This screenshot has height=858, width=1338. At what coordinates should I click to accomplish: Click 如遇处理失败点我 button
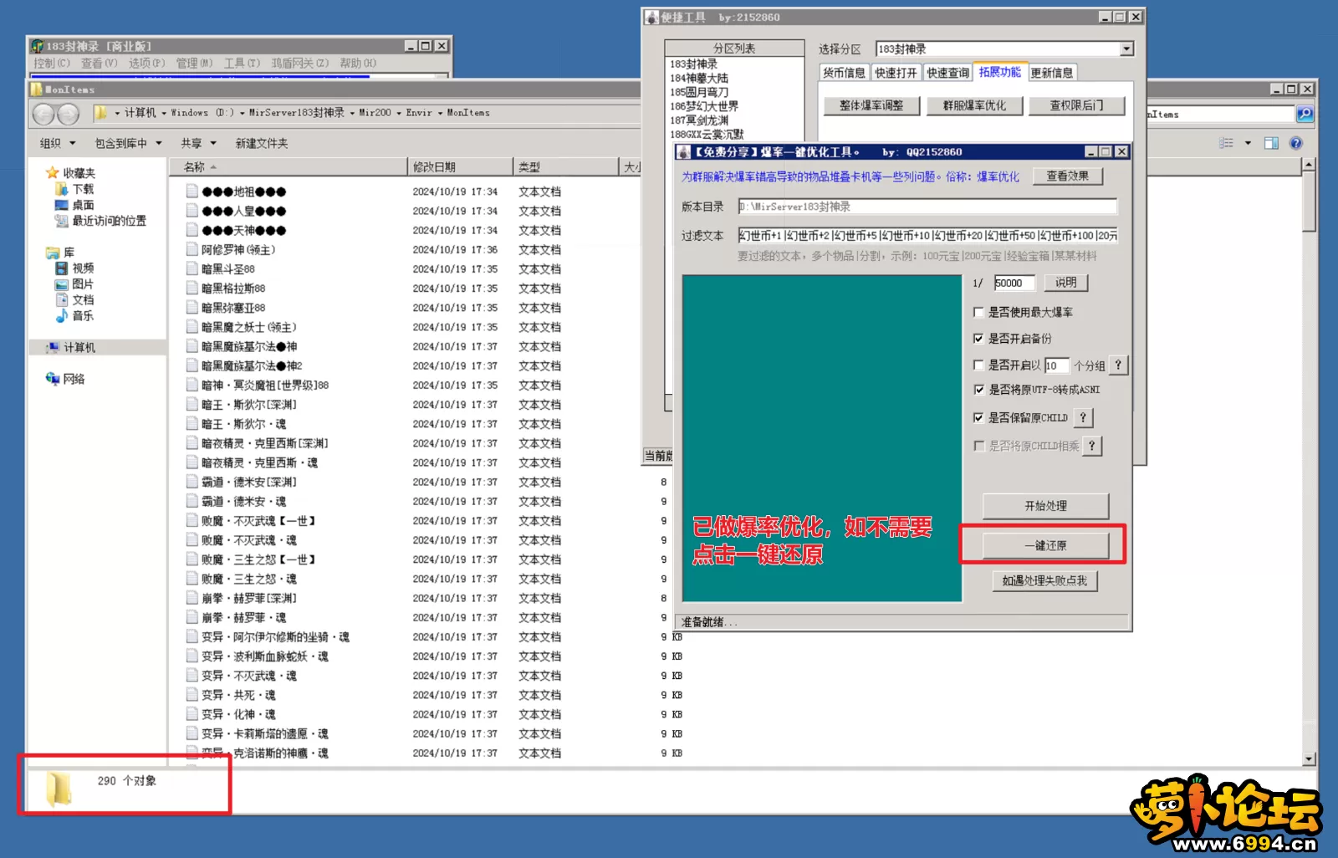[x=1045, y=580]
